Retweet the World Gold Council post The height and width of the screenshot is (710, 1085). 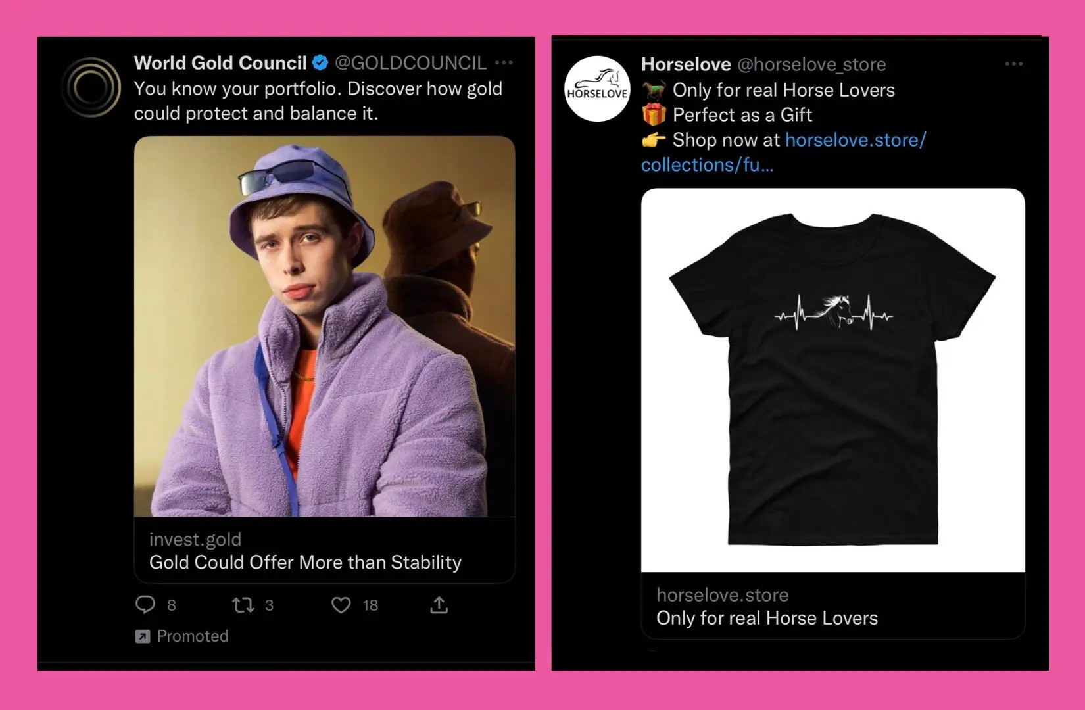tap(243, 605)
